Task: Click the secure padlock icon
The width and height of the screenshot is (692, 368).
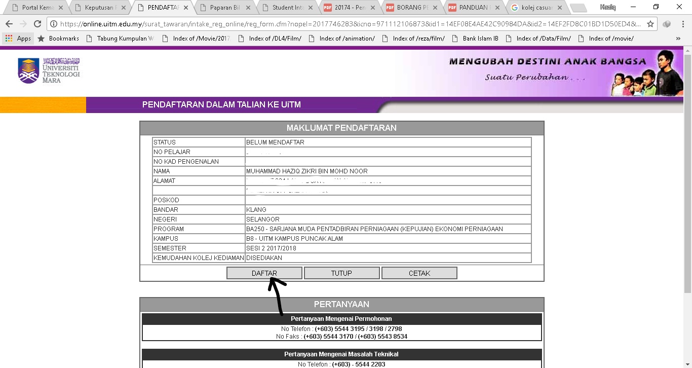Action: tap(54, 24)
